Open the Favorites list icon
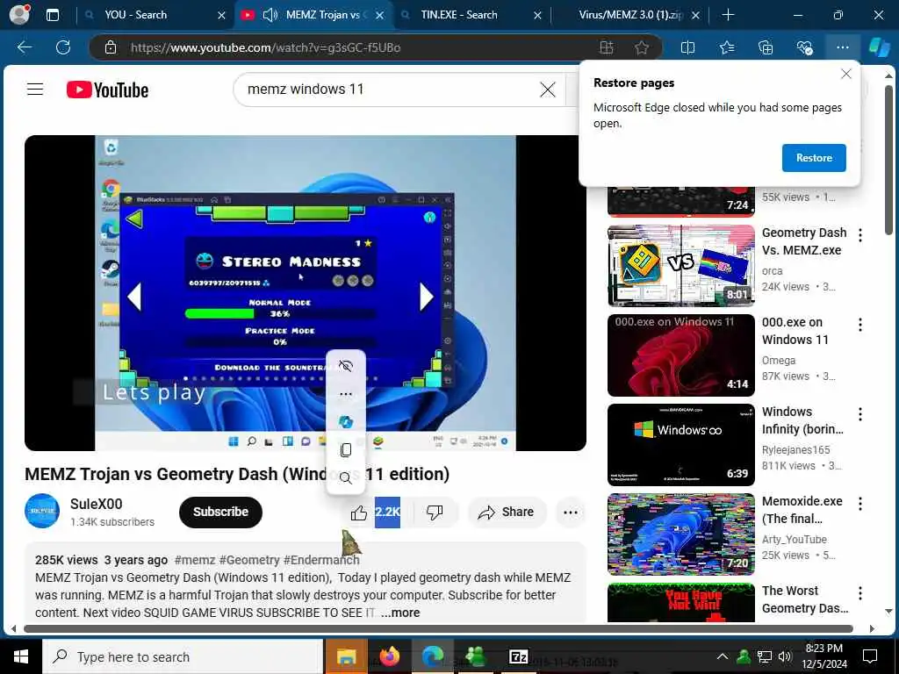The image size is (899, 674). (x=726, y=47)
